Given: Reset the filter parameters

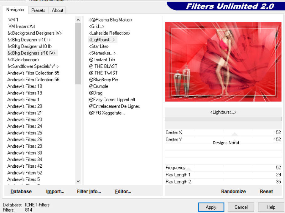Looking at the screenshot, I should (x=266, y=191).
